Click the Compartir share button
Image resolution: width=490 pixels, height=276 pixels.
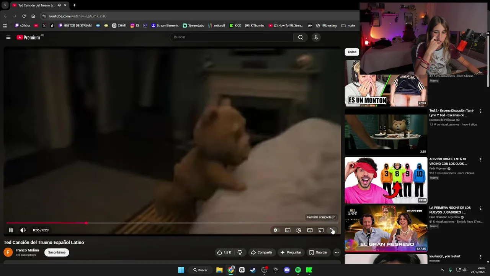pyautogui.click(x=261, y=252)
